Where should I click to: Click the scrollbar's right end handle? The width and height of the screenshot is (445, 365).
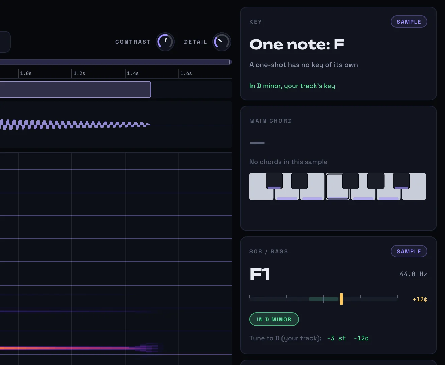(230, 62)
